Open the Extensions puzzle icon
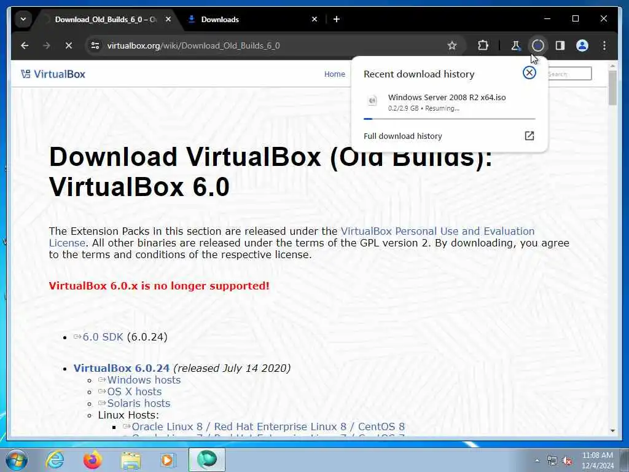The height and width of the screenshot is (472, 629). 483,45
